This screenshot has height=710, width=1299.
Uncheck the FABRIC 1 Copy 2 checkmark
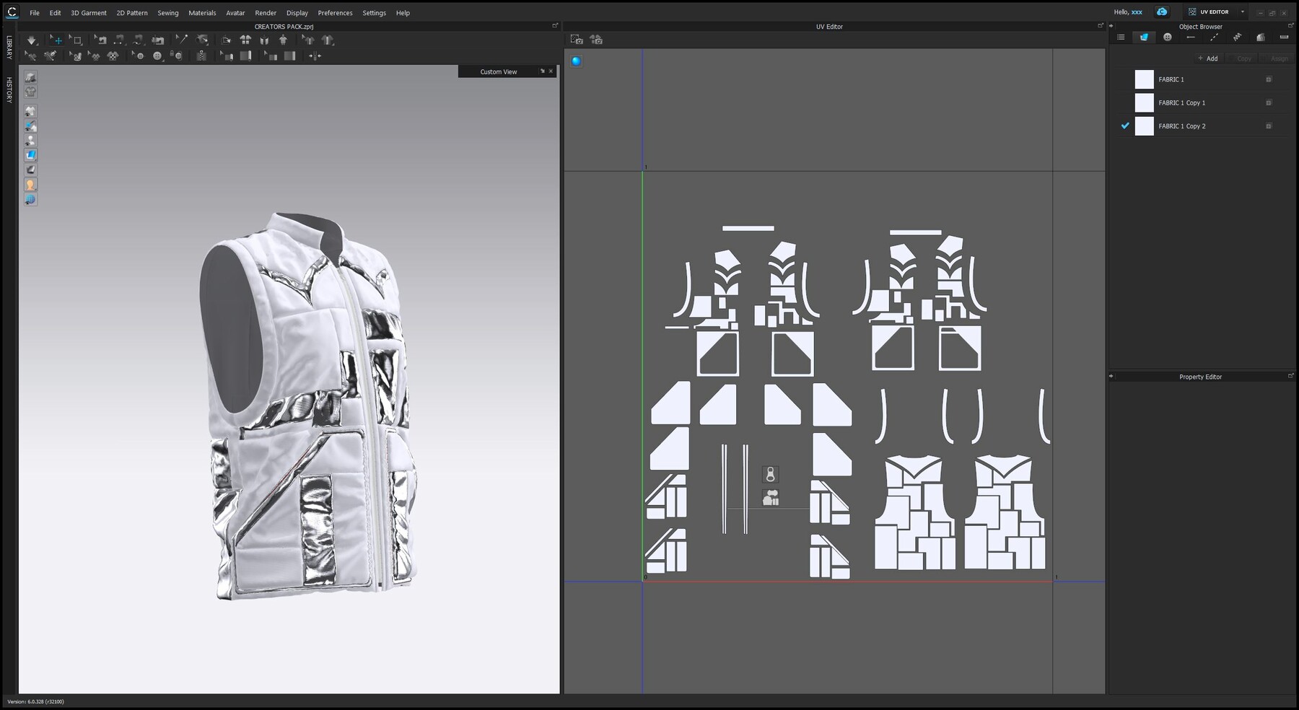coord(1124,126)
